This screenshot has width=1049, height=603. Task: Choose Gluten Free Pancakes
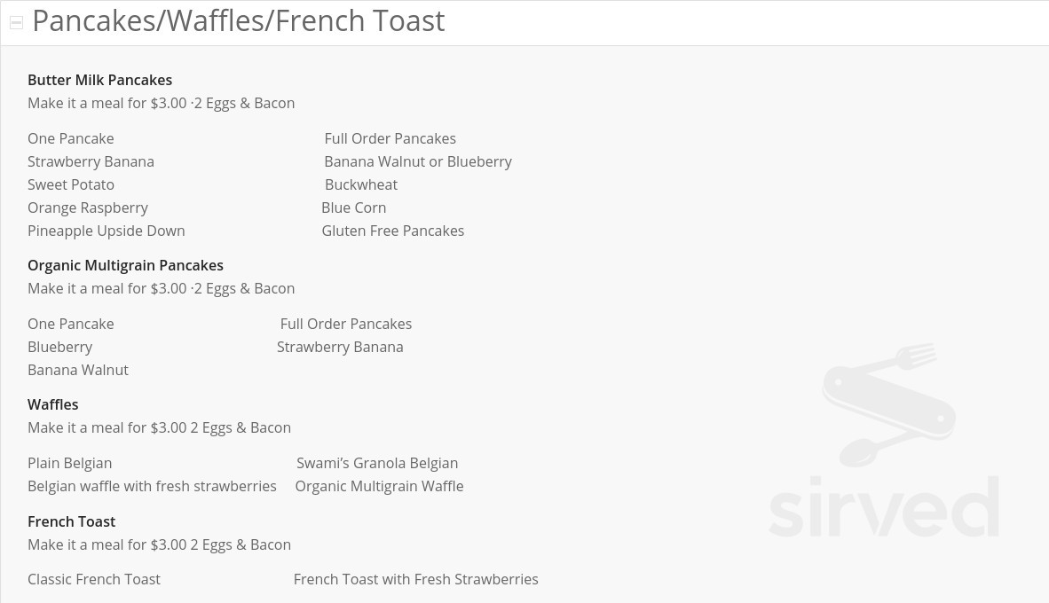(393, 231)
